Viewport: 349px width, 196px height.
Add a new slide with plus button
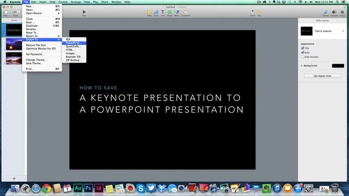point(14,178)
